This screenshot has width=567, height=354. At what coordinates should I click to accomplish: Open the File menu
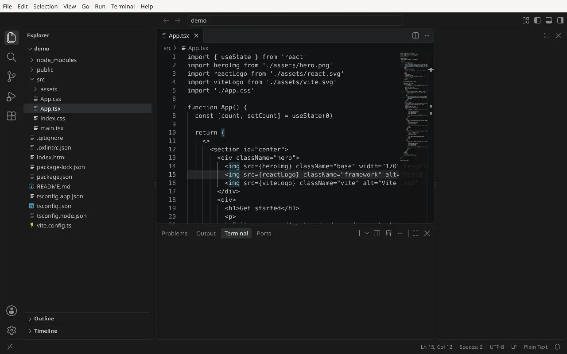pos(8,6)
